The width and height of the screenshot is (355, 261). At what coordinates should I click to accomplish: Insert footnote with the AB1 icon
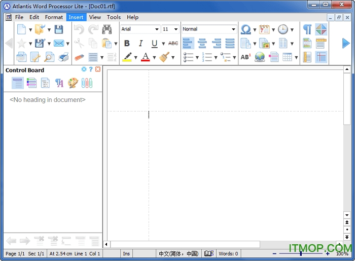click(245, 57)
